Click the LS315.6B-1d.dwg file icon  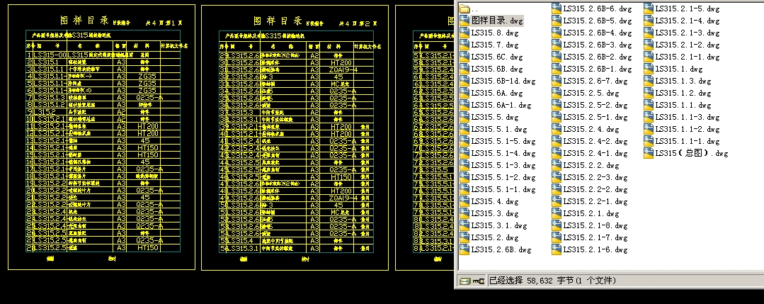click(464, 81)
